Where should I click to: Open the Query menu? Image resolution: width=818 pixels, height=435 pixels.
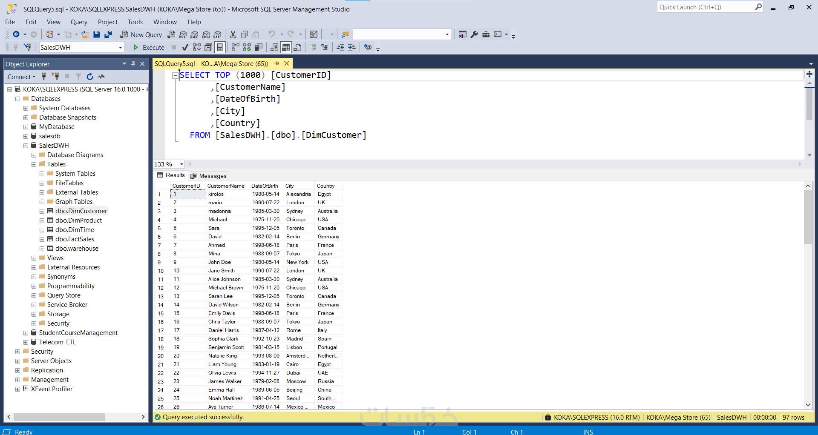point(79,22)
